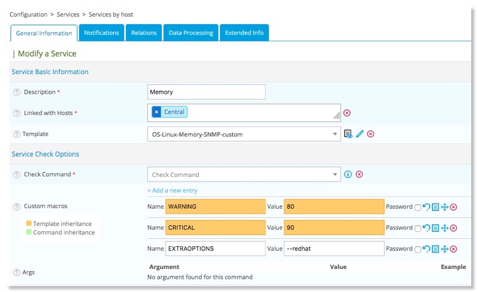Reset the WARNING macro to default value

[x=426, y=207]
